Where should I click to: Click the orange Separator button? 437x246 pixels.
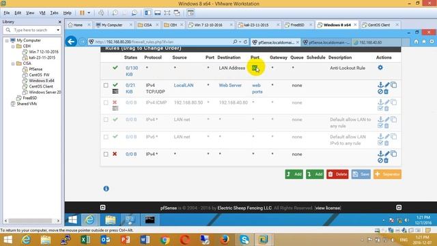(387, 174)
